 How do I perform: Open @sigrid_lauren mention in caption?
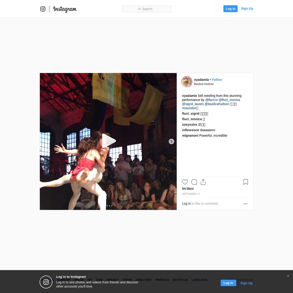(x=193, y=104)
